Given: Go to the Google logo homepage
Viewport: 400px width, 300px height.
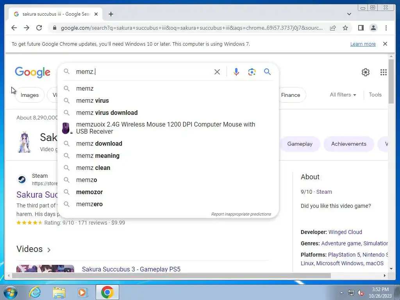Looking at the screenshot, I should coord(33,72).
